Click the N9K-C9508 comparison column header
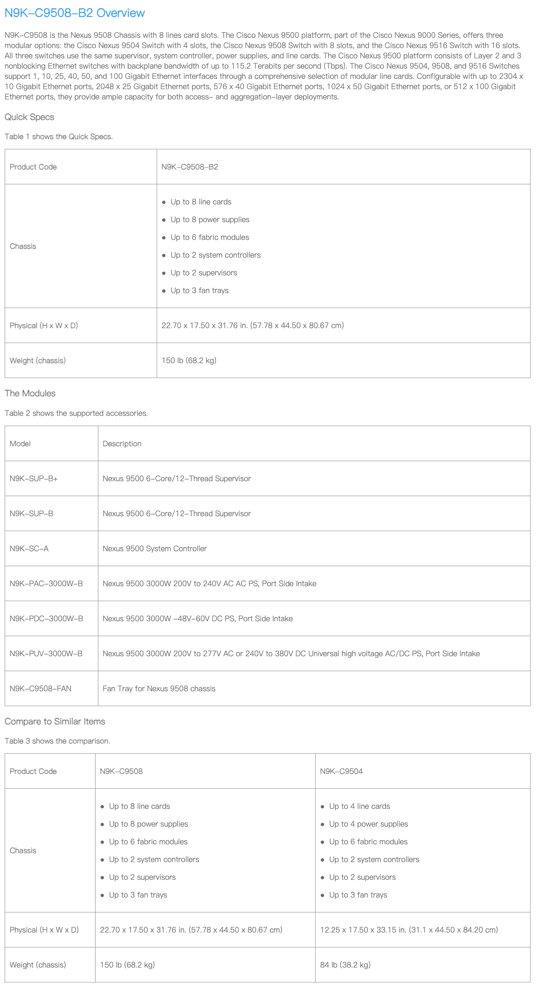538x989 pixels. 121,771
